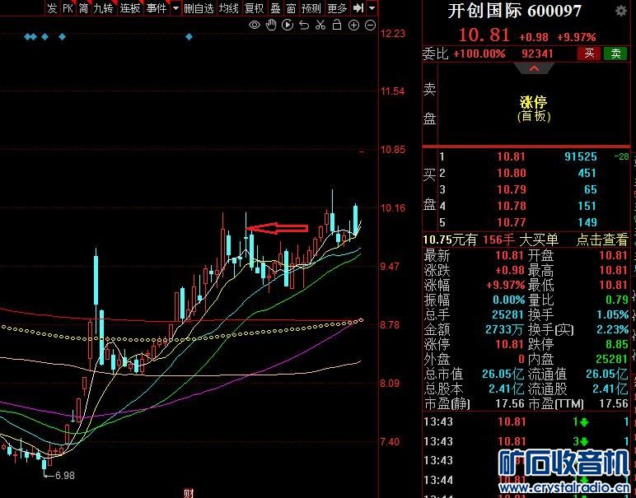The width and height of the screenshot is (636, 498).
Task: Zoom in using the plus circle icon
Action: tap(353, 26)
